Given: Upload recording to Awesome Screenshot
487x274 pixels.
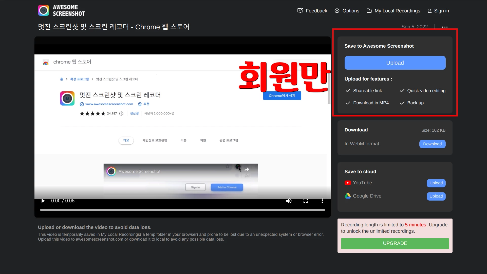Looking at the screenshot, I should coord(395,63).
